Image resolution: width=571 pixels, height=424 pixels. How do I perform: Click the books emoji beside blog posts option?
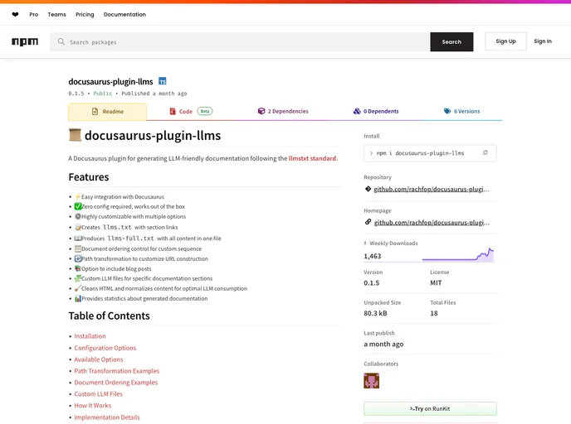(x=77, y=268)
